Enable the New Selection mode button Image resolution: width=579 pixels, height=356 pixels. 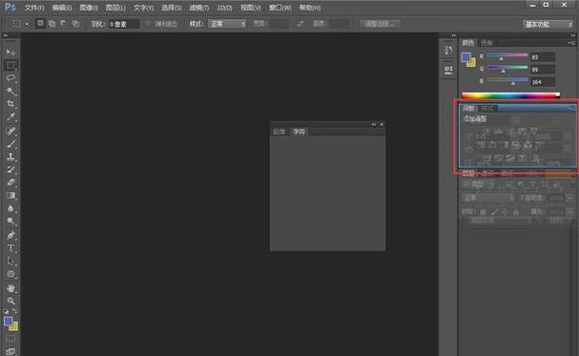point(40,24)
